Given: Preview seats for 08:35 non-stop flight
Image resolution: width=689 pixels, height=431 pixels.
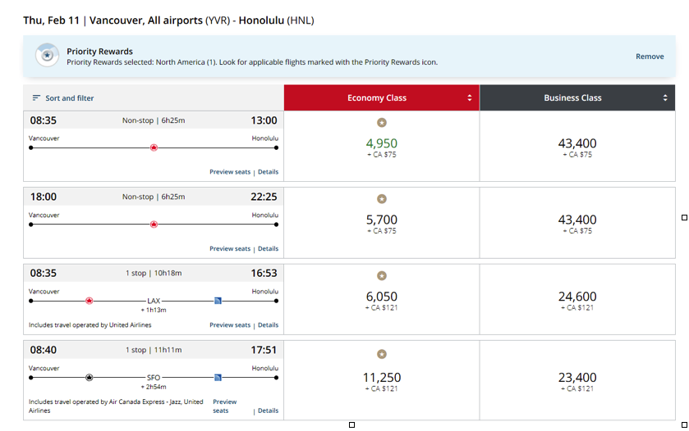Looking at the screenshot, I should [x=230, y=172].
